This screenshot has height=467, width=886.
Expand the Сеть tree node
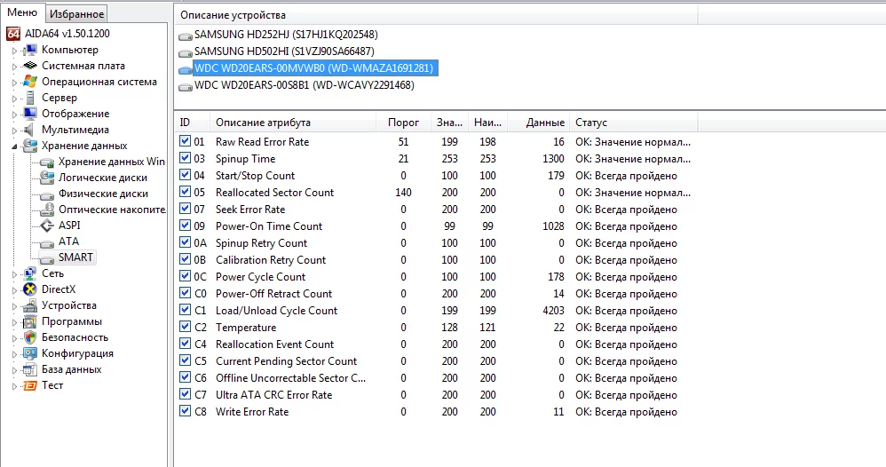15,274
